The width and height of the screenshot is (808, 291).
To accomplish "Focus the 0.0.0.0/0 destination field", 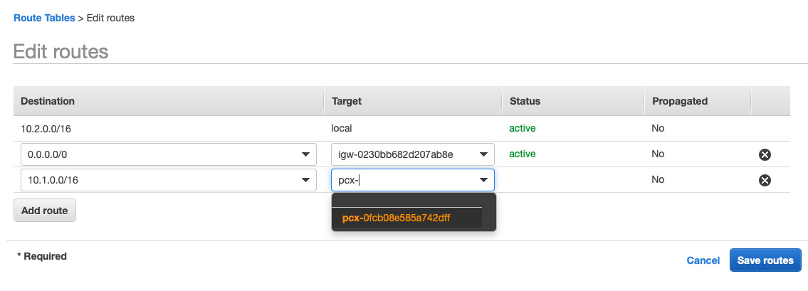I will (169, 154).
